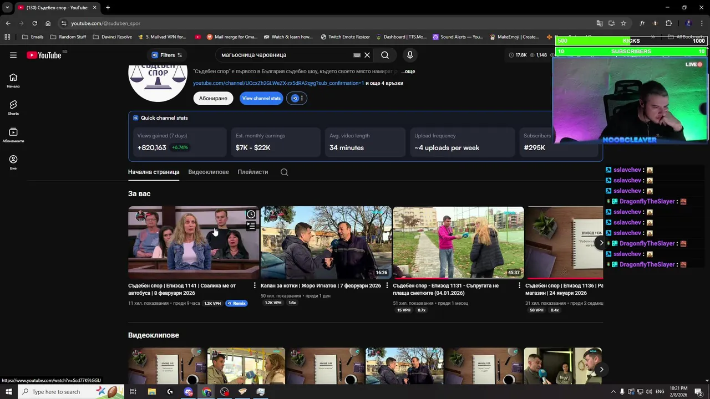Open the channel sub_confirmation link
The height and width of the screenshot is (399, 710).
(x=278, y=83)
